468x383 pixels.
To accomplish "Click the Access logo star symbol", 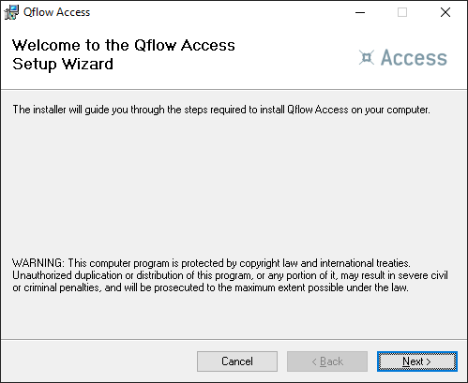I will 367,57.
